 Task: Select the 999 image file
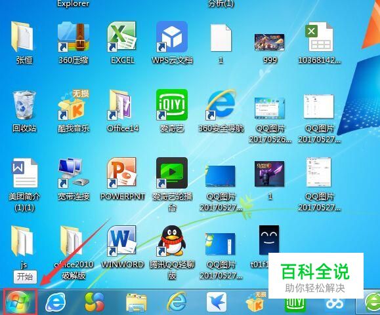270,43
